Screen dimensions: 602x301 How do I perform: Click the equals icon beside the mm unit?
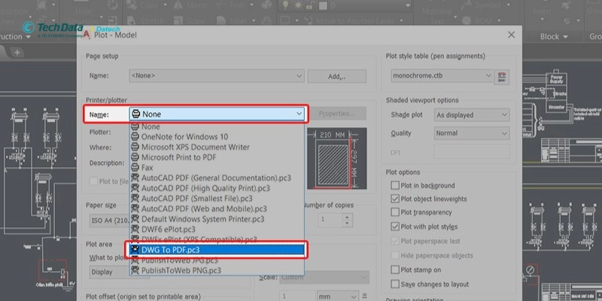tap(364, 296)
